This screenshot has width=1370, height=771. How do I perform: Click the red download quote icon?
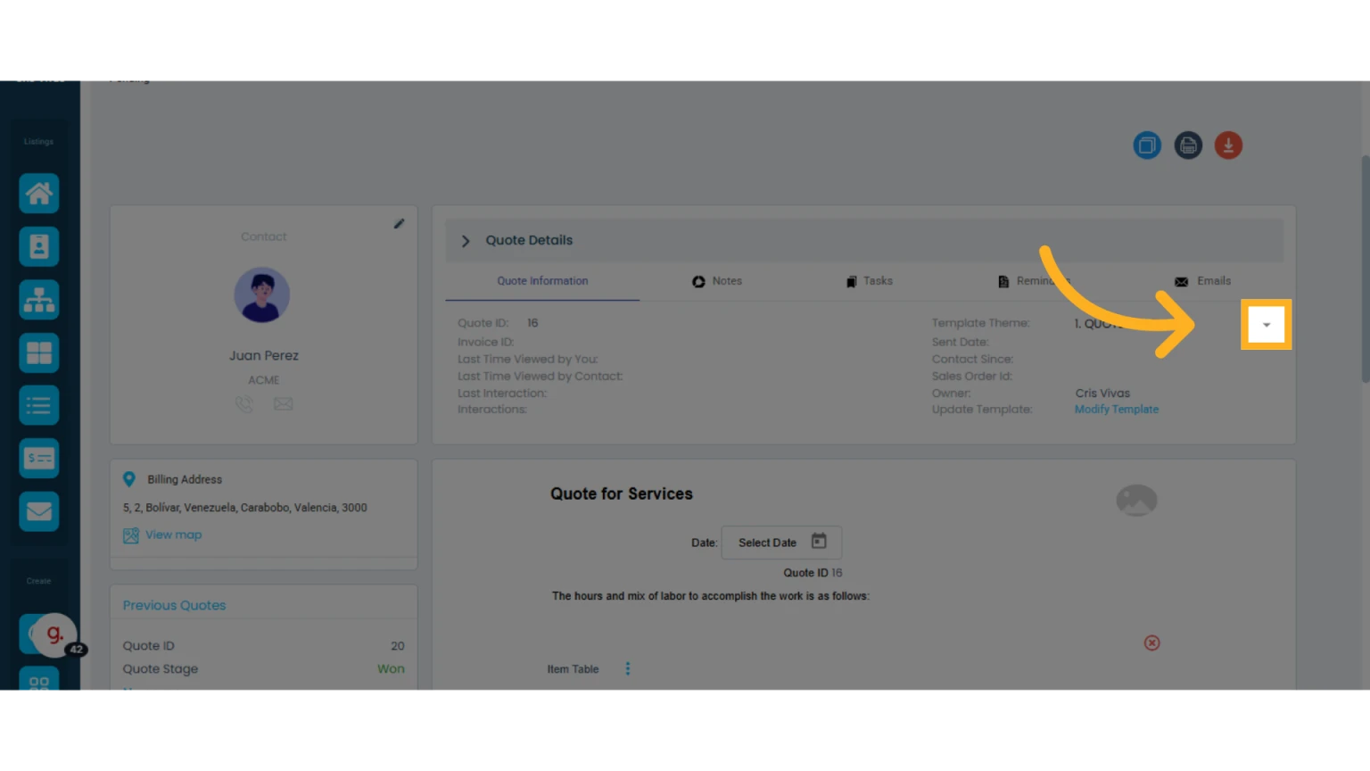tap(1228, 145)
